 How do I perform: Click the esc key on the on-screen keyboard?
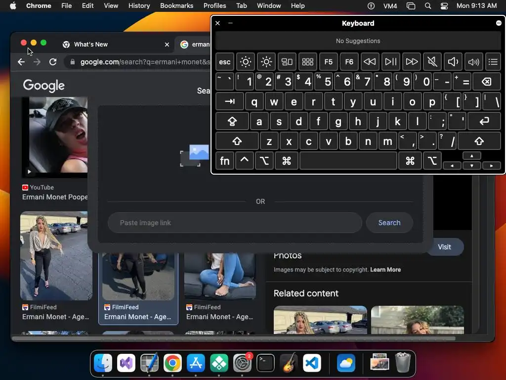click(x=225, y=62)
